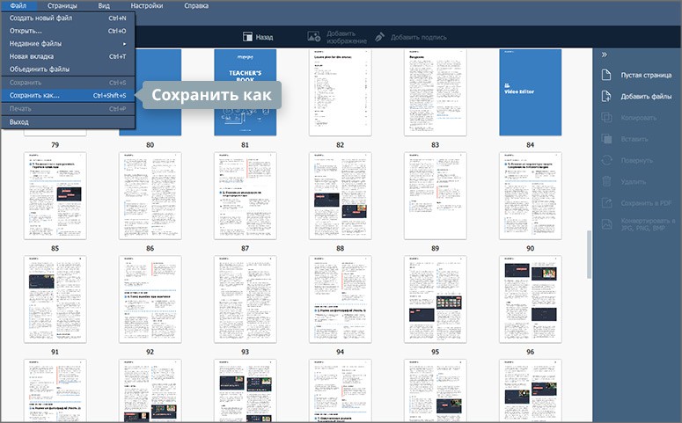Click the Добавить файлы icon
This screenshot has width=682, height=423.
606,96
